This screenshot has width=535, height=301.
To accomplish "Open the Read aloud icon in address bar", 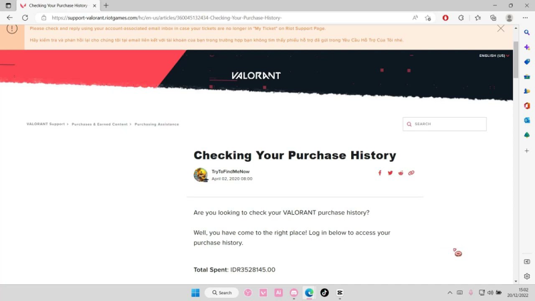I will point(415,18).
